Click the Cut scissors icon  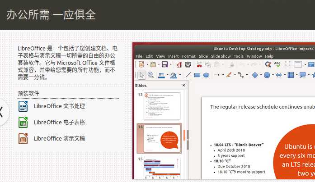pyautogui.click(x=199, y=64)
